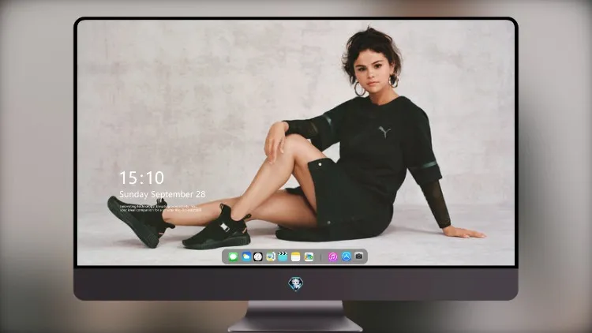Open the Weather app in the dock
The height and width of the screenshot is (333, 592).
[246, 256]
